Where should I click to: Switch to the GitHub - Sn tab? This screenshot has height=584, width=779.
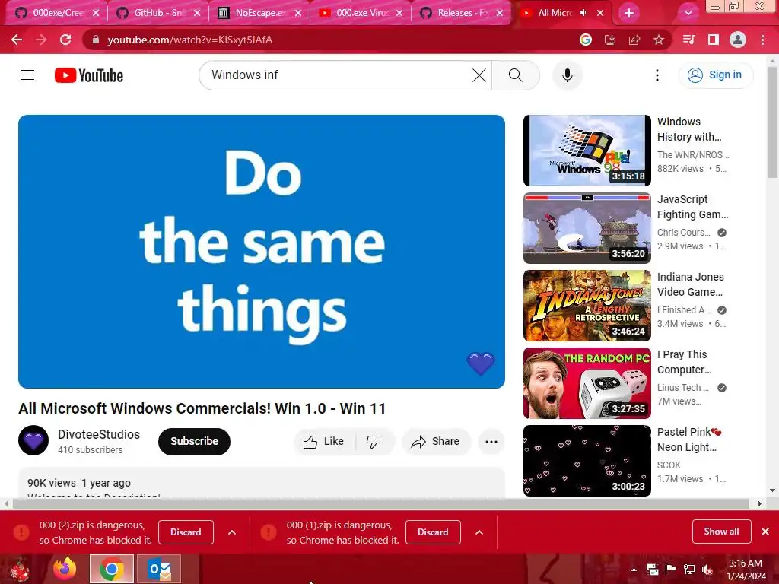tap(159, 13)
